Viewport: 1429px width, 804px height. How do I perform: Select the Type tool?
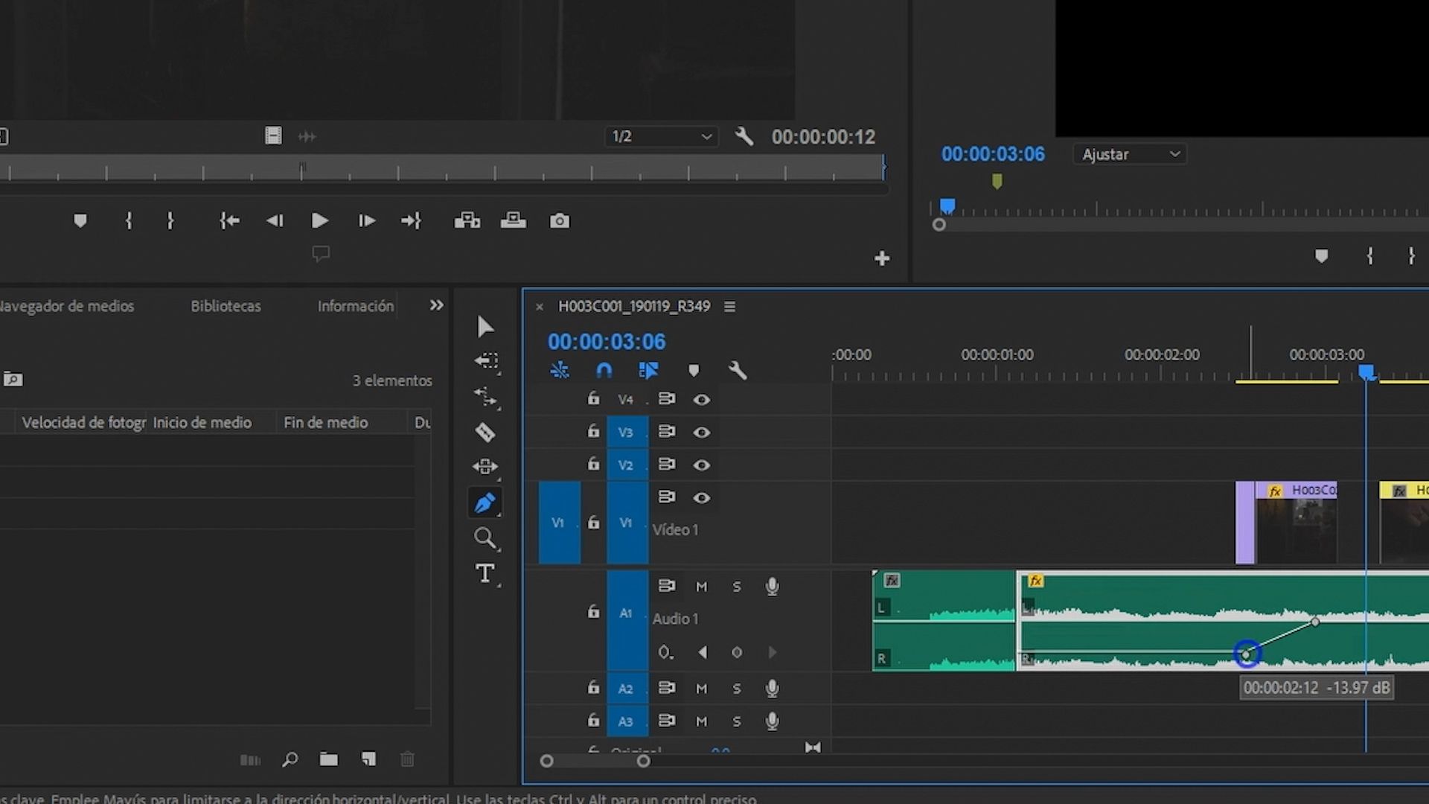click(x=485, y=573)
